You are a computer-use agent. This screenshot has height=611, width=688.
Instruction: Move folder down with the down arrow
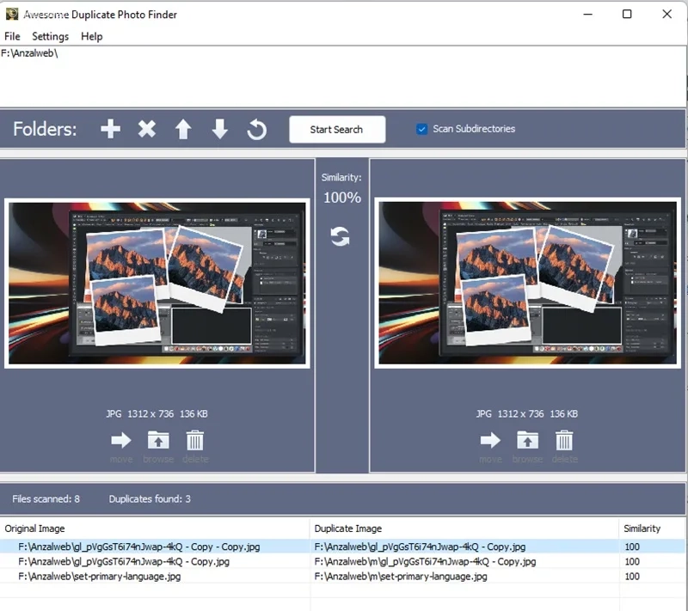coord(220,129)
